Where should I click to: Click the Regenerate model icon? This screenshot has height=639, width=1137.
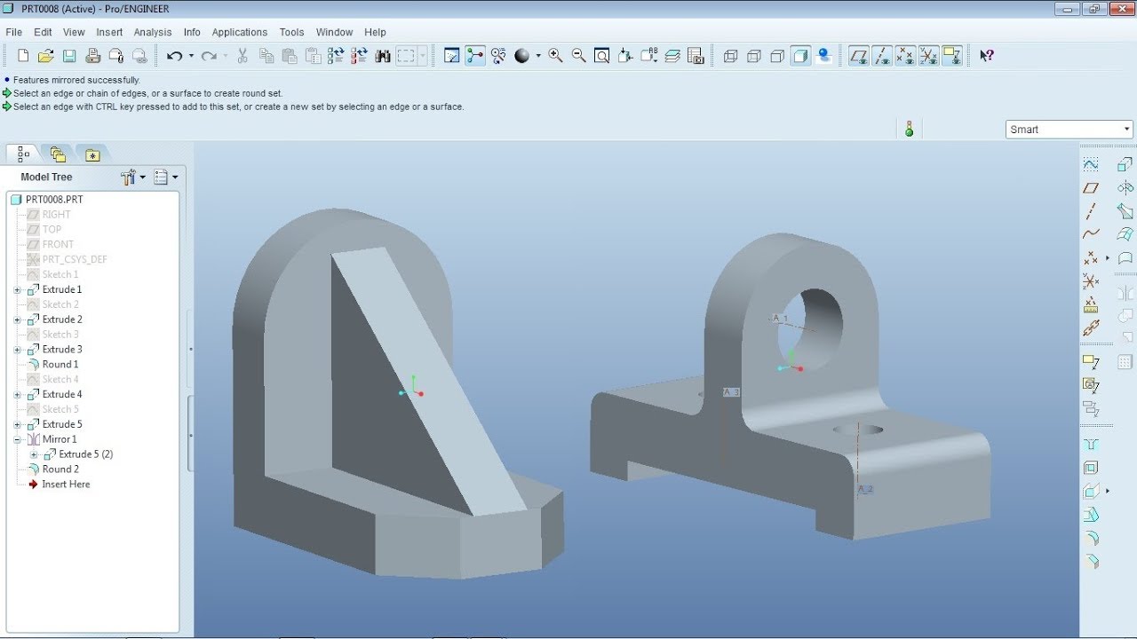[336, 56]
